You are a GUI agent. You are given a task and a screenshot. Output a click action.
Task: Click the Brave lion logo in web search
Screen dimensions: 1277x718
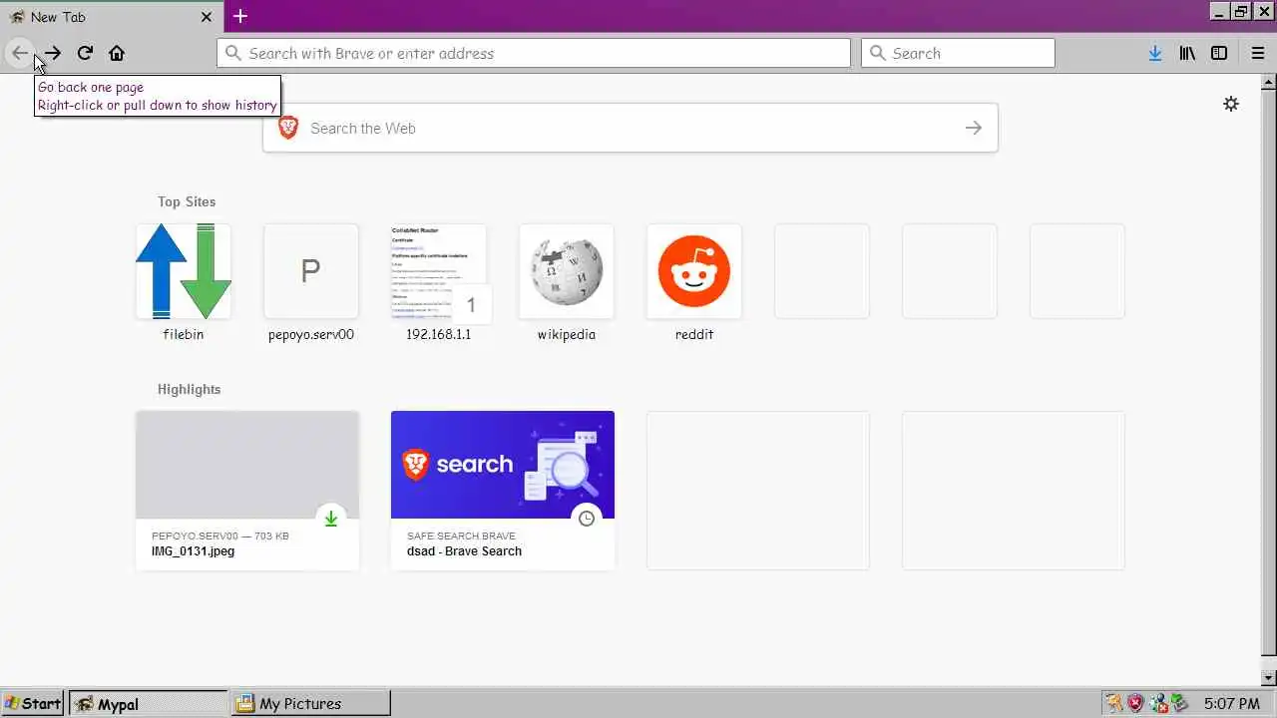(x=288, y=128)
